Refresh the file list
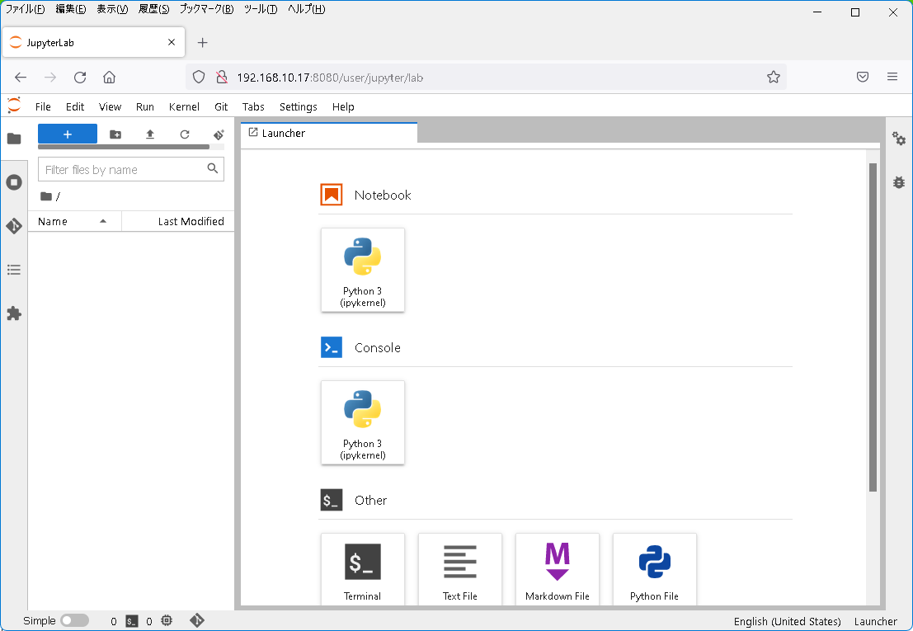Image resolution: width=913 pixels, height=631 pixels. pos(185,134)
